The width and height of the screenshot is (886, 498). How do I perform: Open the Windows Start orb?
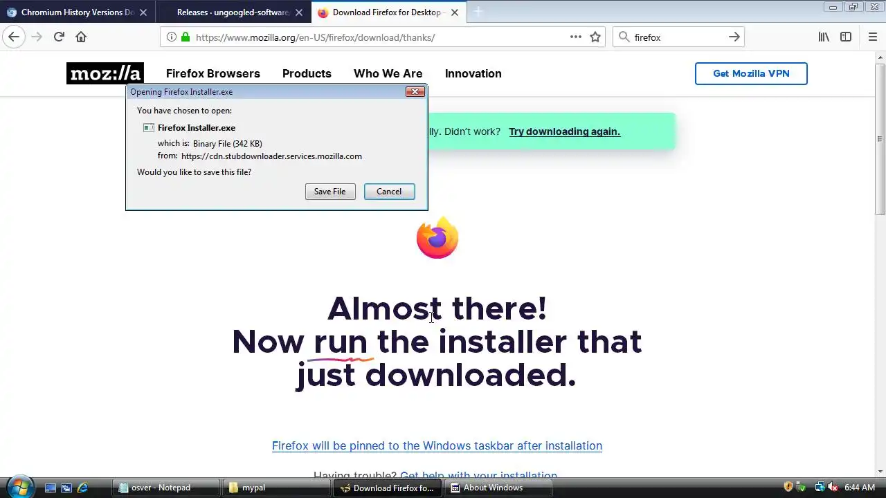(x=19, y=487)
